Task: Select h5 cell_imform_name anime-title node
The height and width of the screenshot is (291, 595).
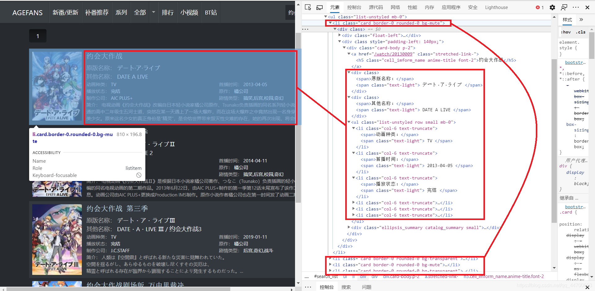Action: point(436,60)
